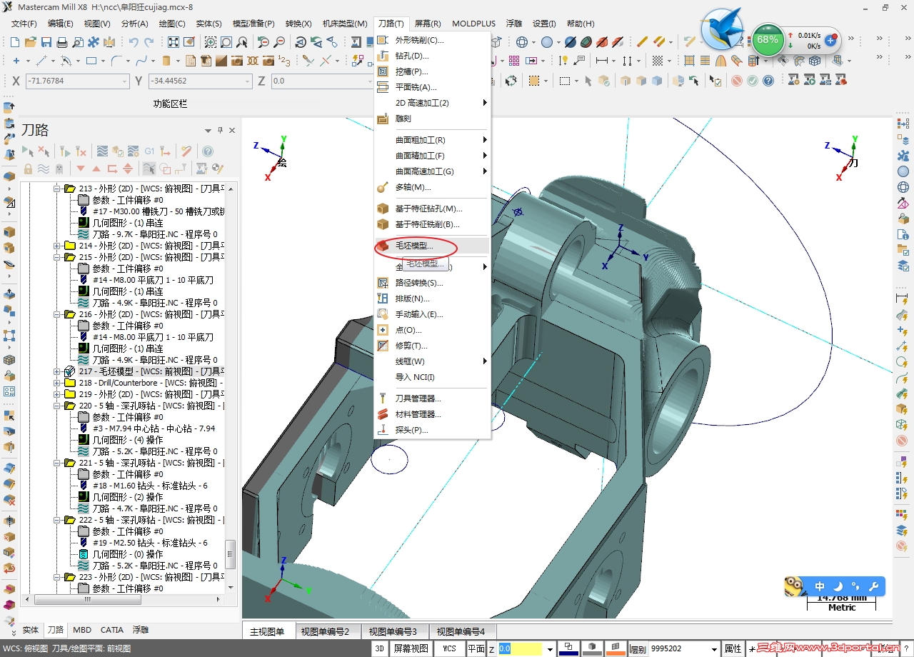Open Toolpaths Manager help icon

pyautogui.click(x=208, y=151)
